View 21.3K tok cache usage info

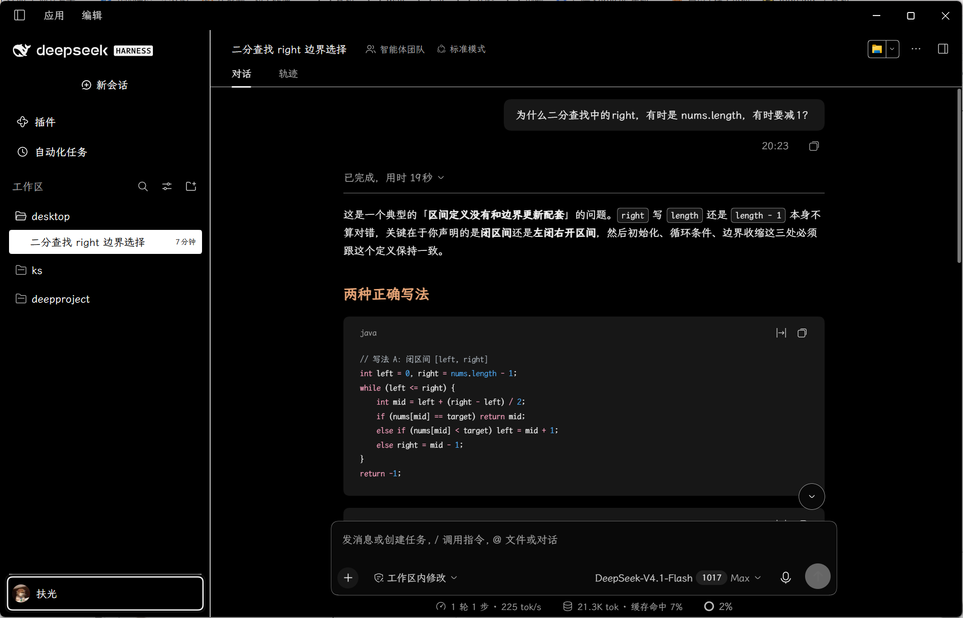tap(623, 607)
